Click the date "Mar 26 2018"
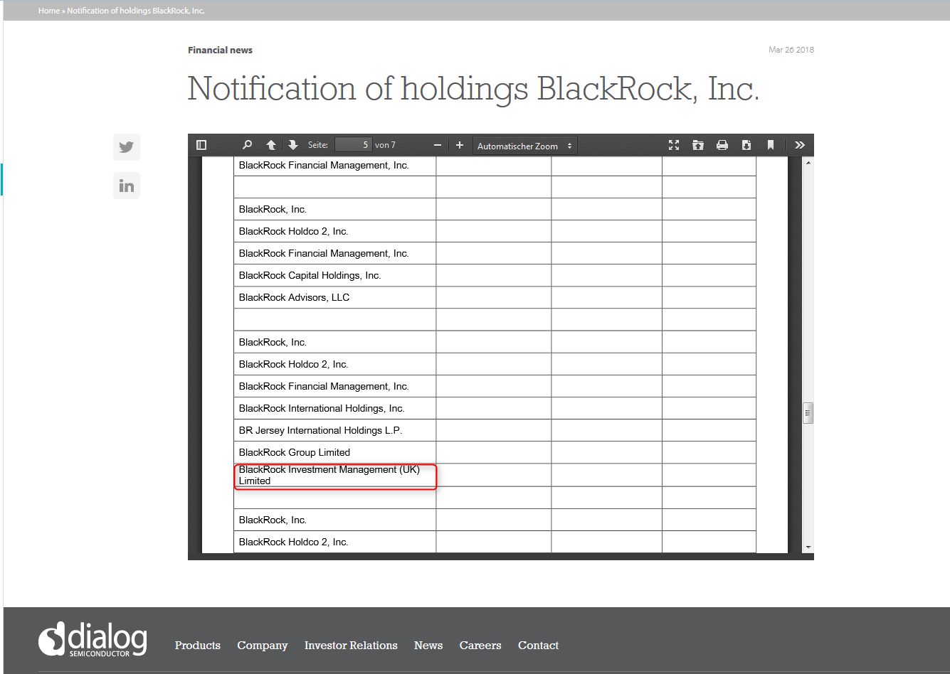 [791, 50]
